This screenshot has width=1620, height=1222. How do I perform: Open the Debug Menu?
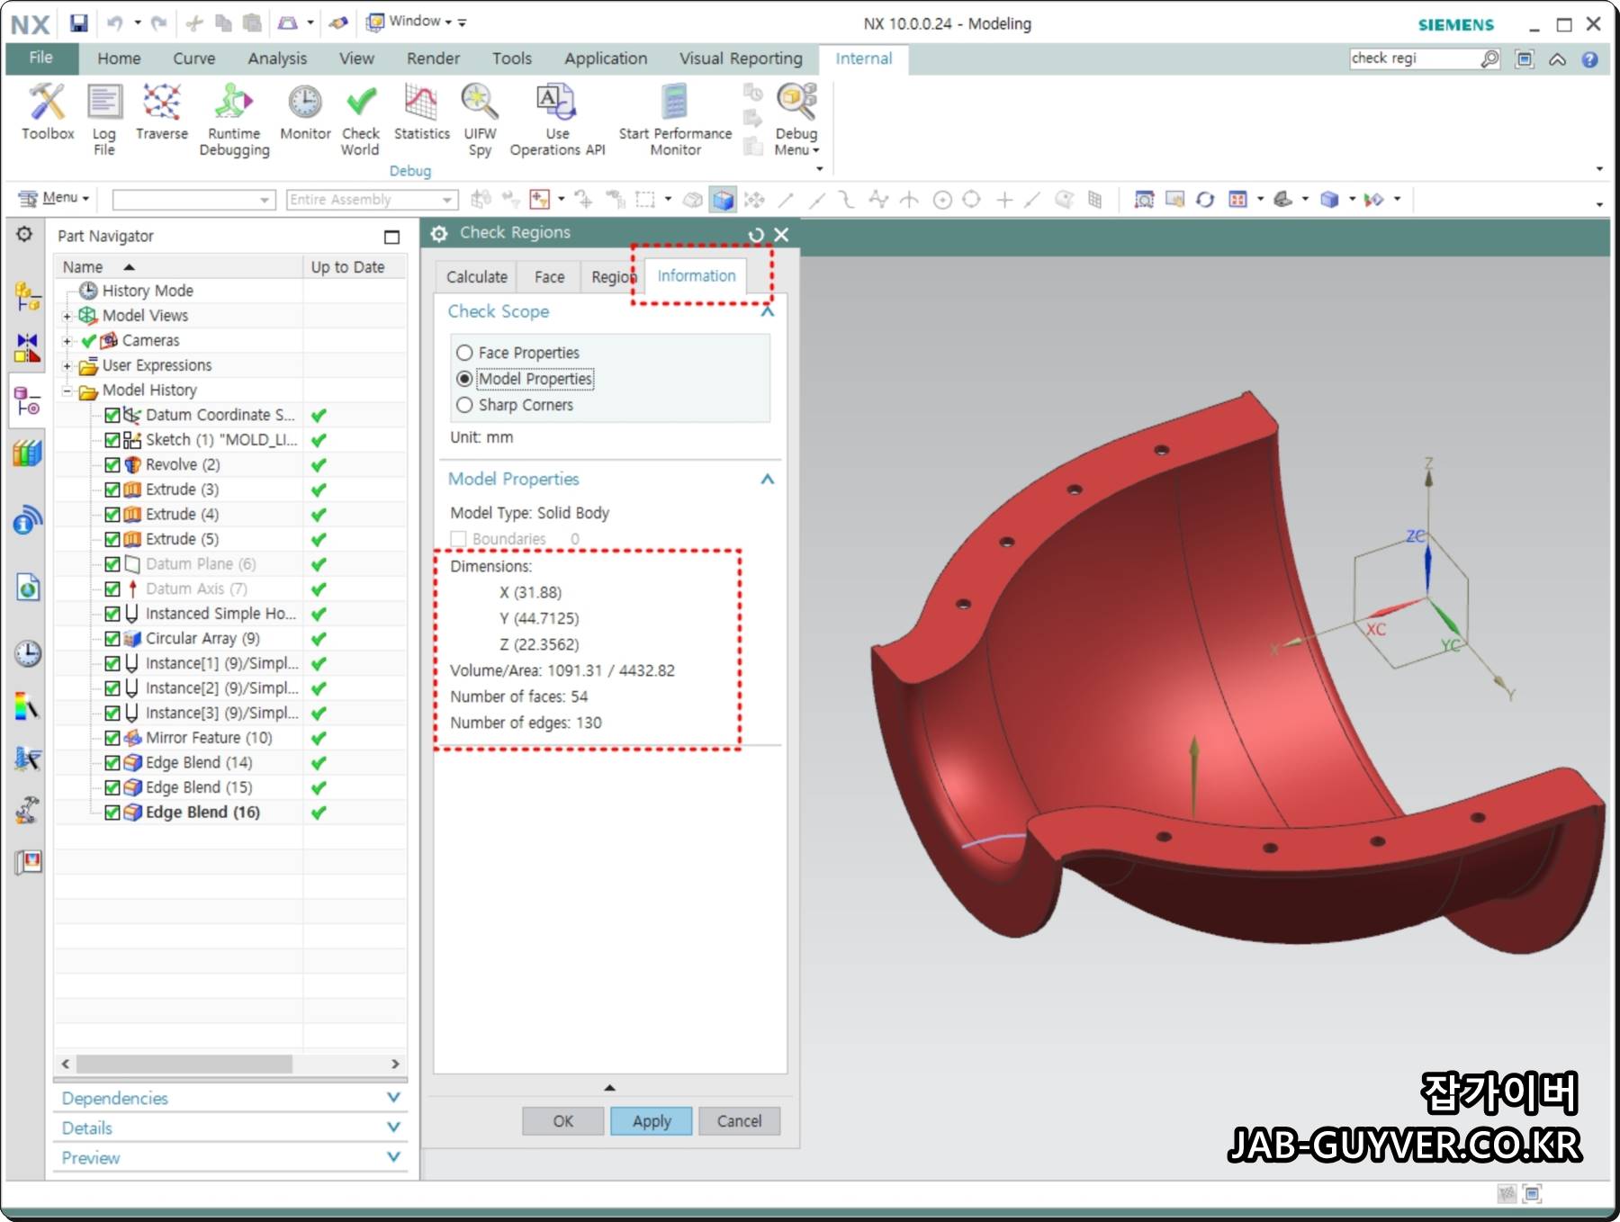[x=796, y=119]
